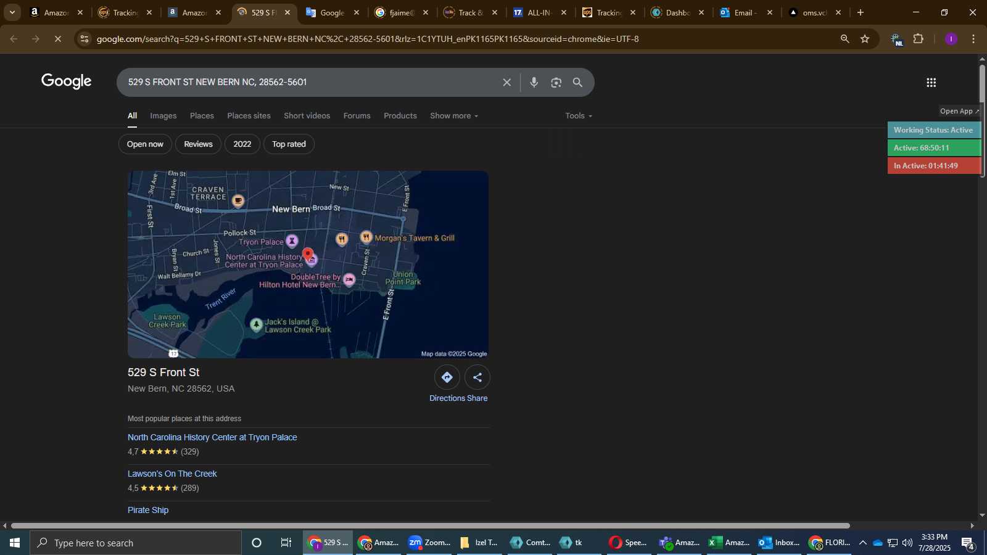Bookmark this page with the star icon
This screenshot has height=555, width=987.
pos(865,39)
